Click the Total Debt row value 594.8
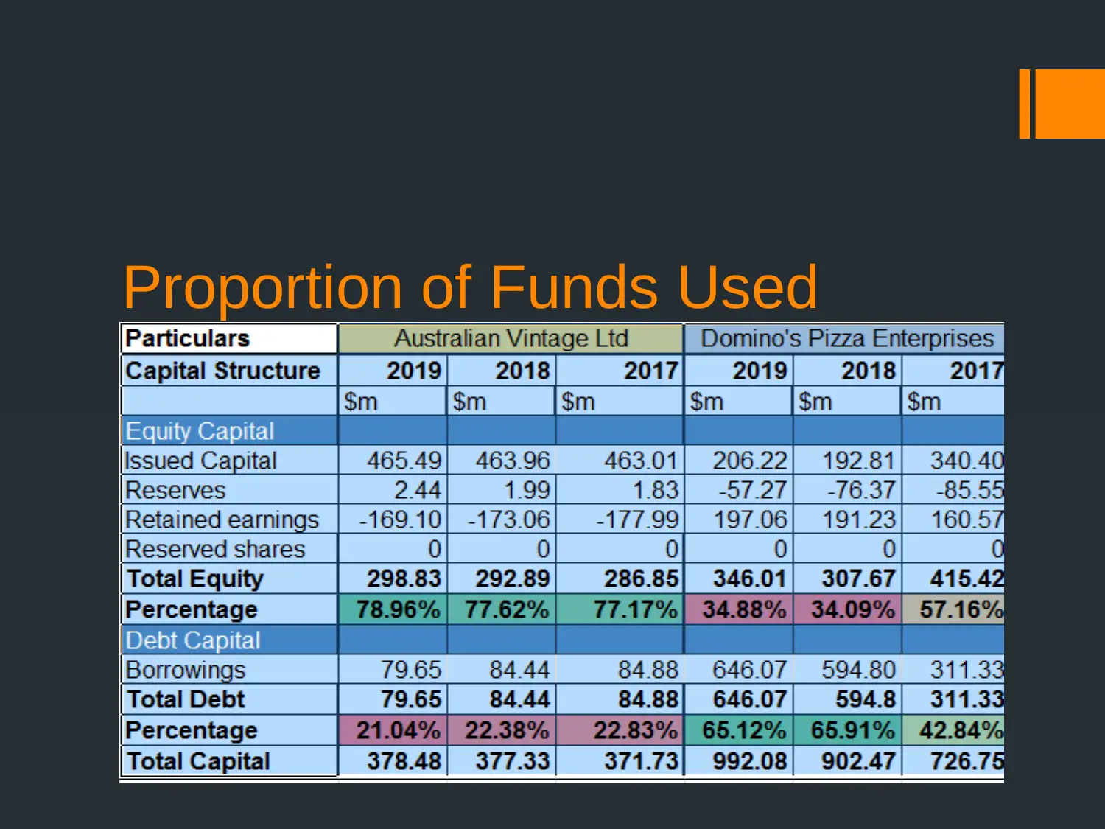The image size is (1105, 829). click(x=866, y=699)
